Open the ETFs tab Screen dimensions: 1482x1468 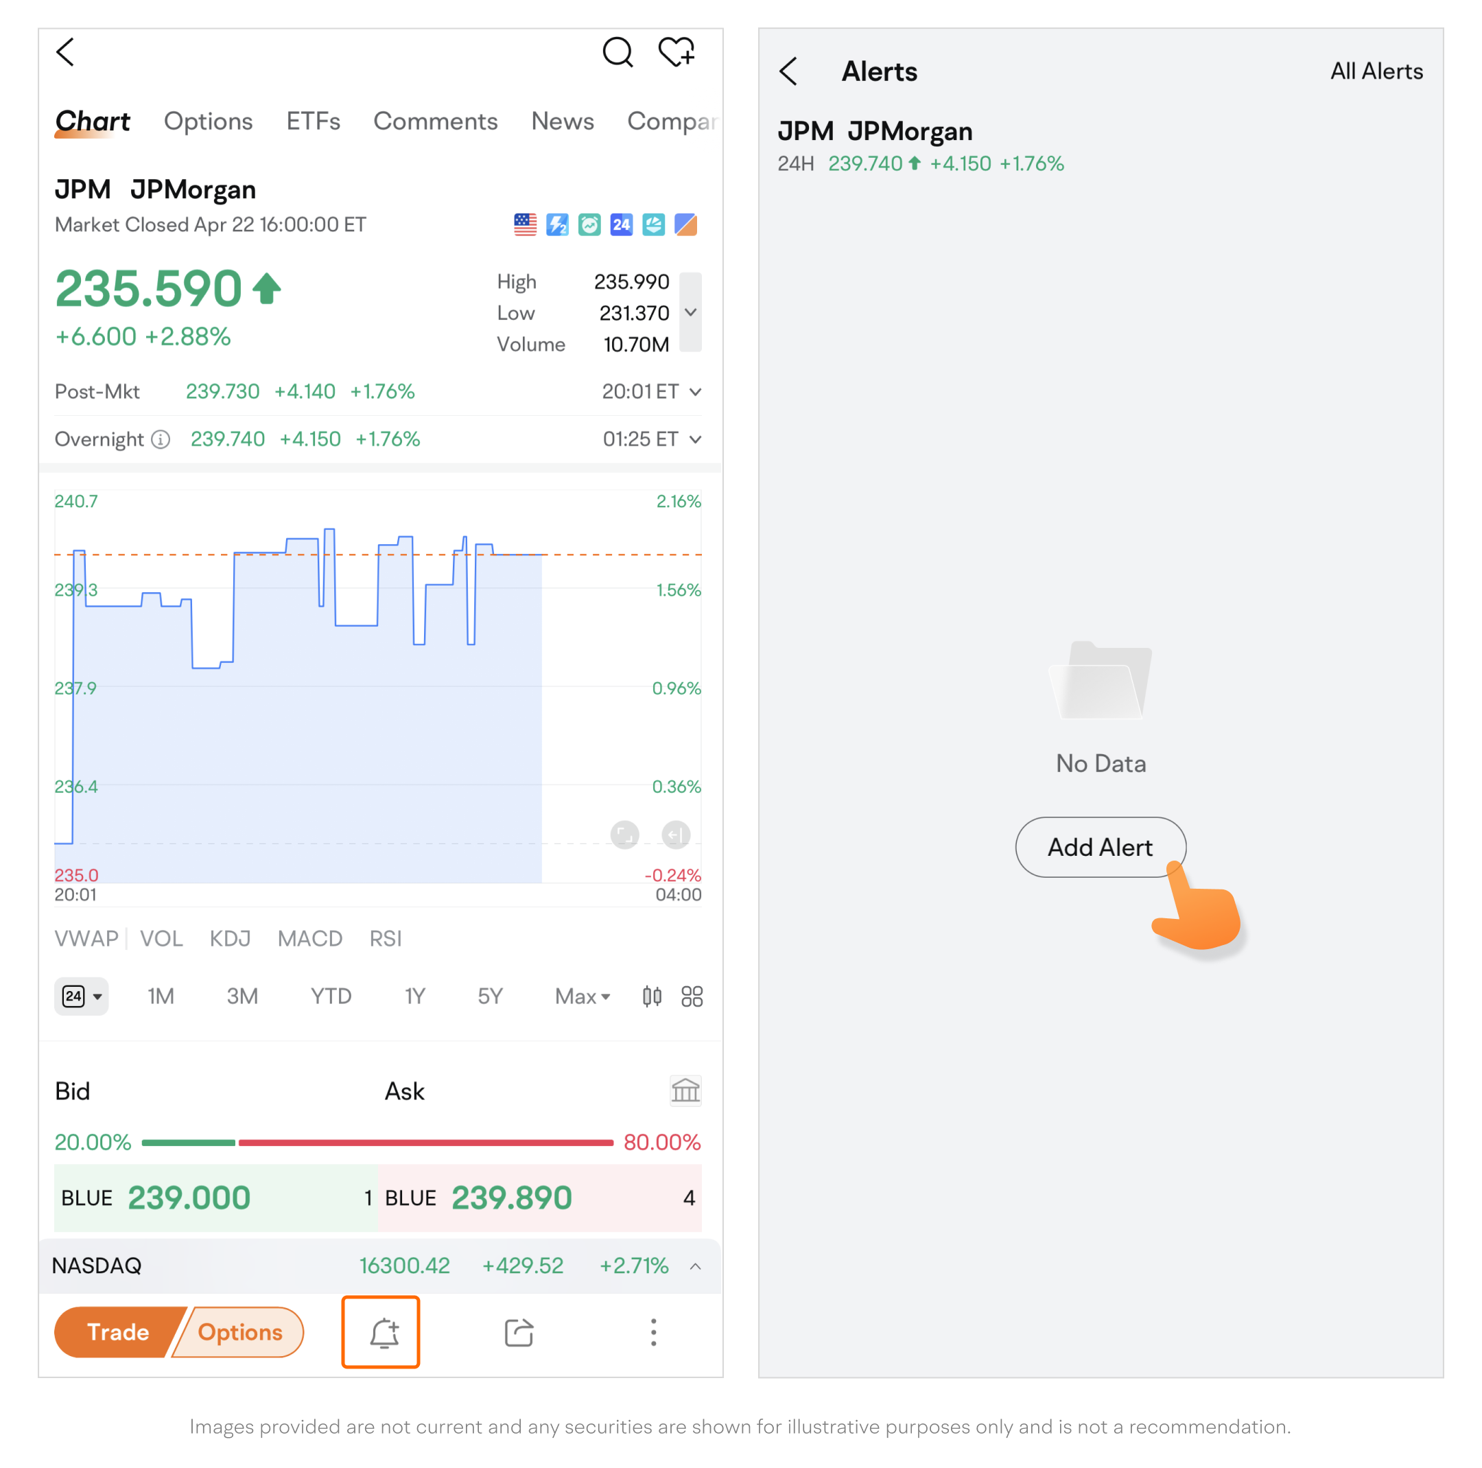coord(313,121)
